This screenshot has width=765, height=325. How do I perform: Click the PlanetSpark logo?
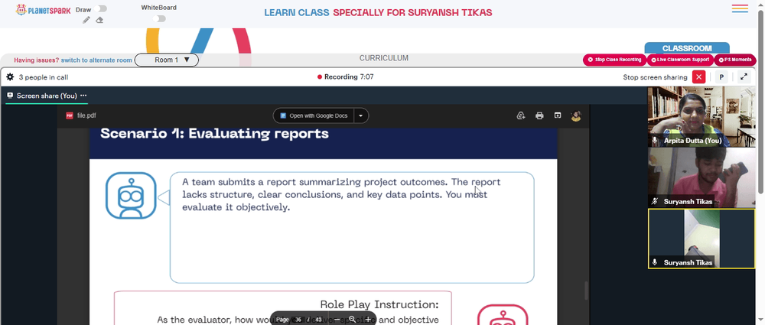pos(43,10)
